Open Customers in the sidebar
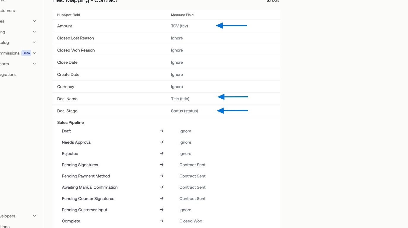 point(7,11)
